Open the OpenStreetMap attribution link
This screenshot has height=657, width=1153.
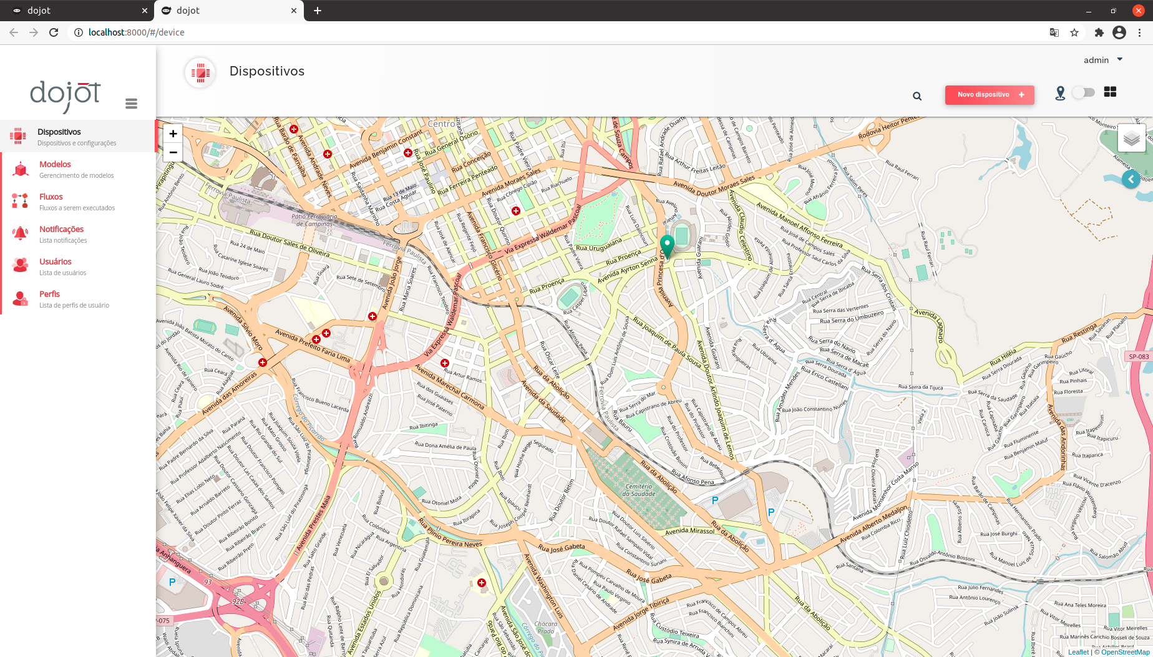(x=1126, y=652)
